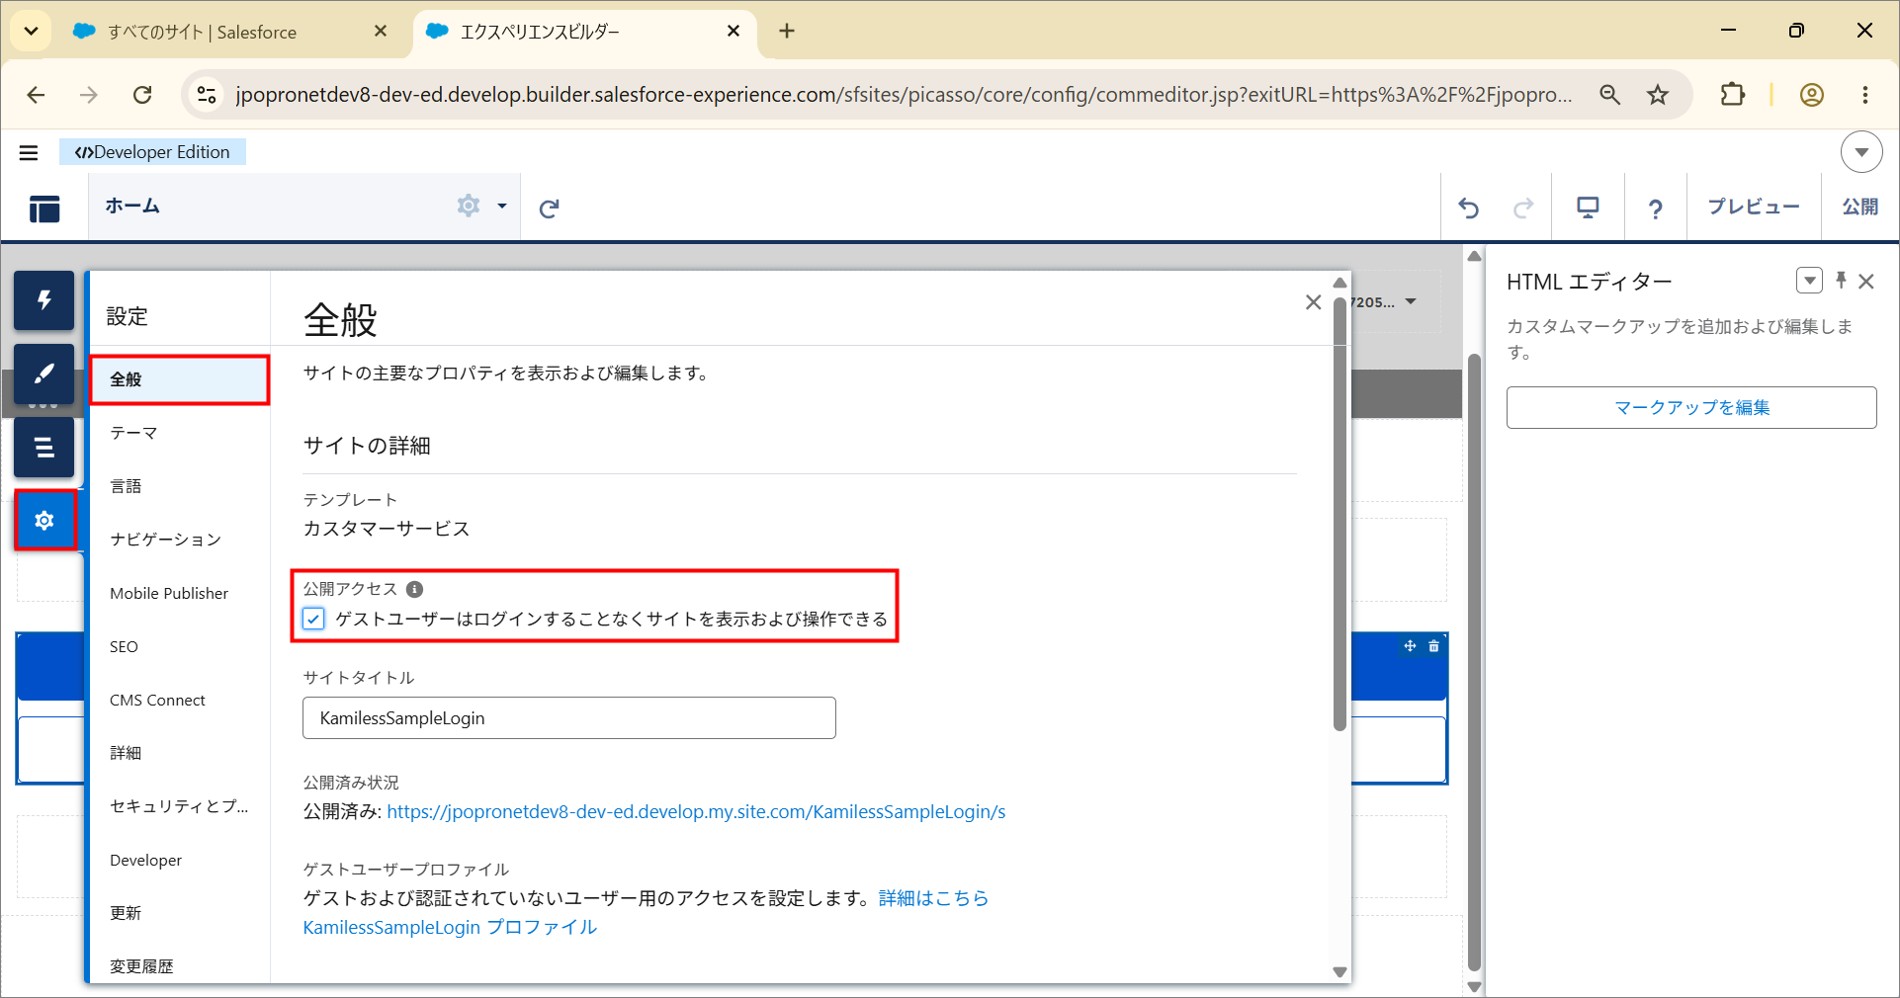
Task: Open the HTML エディター panel dropdown menu
Action: 1809,281
